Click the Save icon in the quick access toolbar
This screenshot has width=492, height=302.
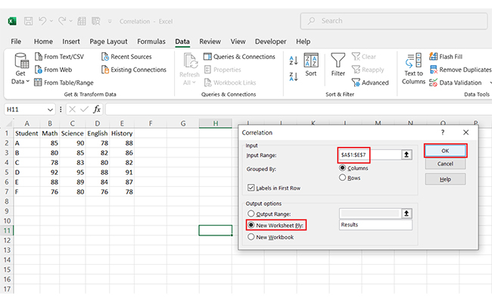(29, 21)
